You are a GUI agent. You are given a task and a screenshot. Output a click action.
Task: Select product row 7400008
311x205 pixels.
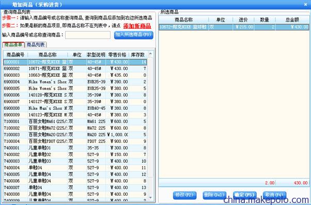point(75,194)
